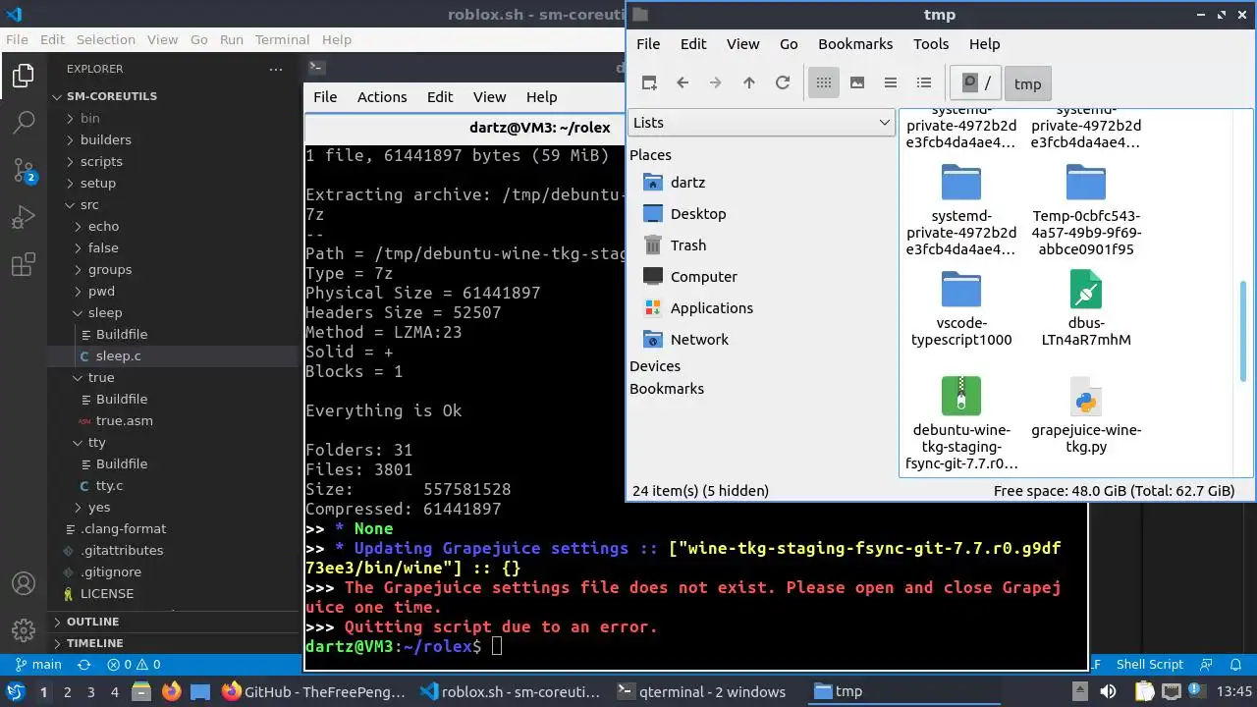1257x707 pixels.
Task: Select the dbus-LTn4aR7mhM file
Action: (1086, 308)
